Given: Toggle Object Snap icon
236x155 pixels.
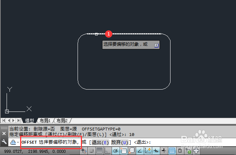Looking at the screenshot, I should 124,151.
